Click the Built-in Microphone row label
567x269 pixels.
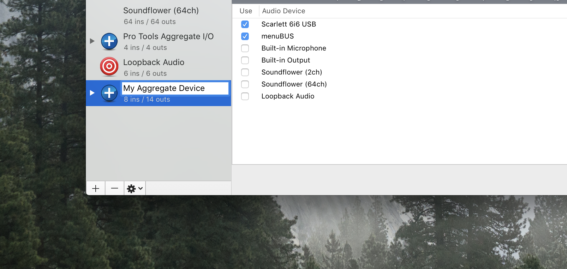(x=294, y=48)
